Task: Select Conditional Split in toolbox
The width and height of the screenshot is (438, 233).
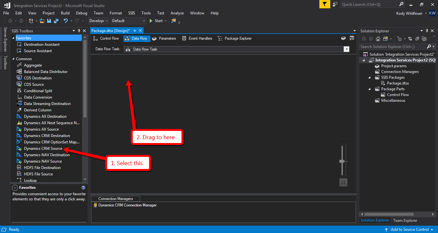Action: point(38,91)
